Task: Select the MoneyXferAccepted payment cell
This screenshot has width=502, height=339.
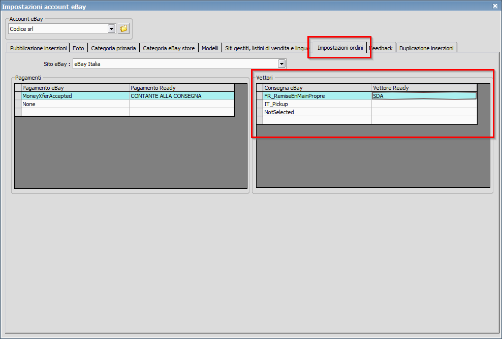Action: pyautogui.click(x=75, y=96)
